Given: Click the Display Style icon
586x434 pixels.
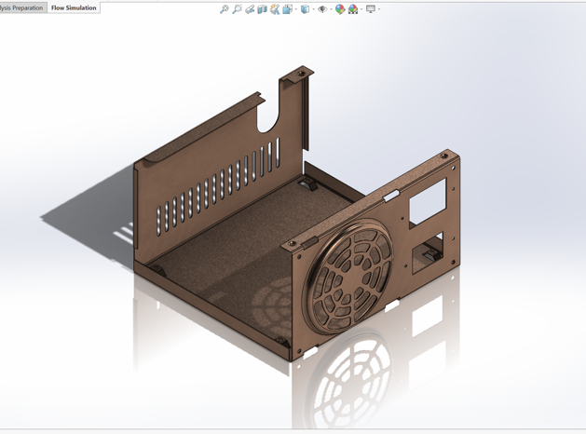Looking at the screenshot, I should point(305,9).
